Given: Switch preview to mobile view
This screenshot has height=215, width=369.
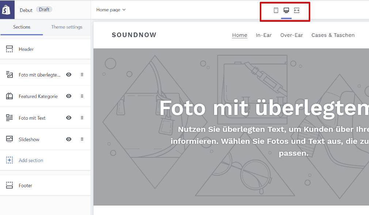Looking at the screenshot, I should [x=276, y=10].
